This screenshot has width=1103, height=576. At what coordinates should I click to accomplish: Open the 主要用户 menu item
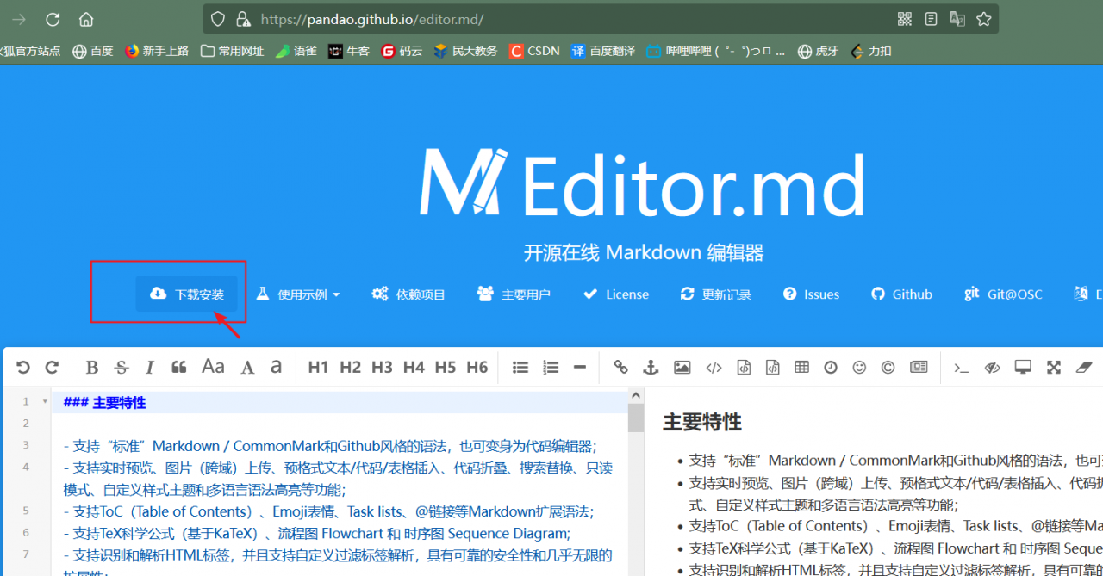click(514, 294)
